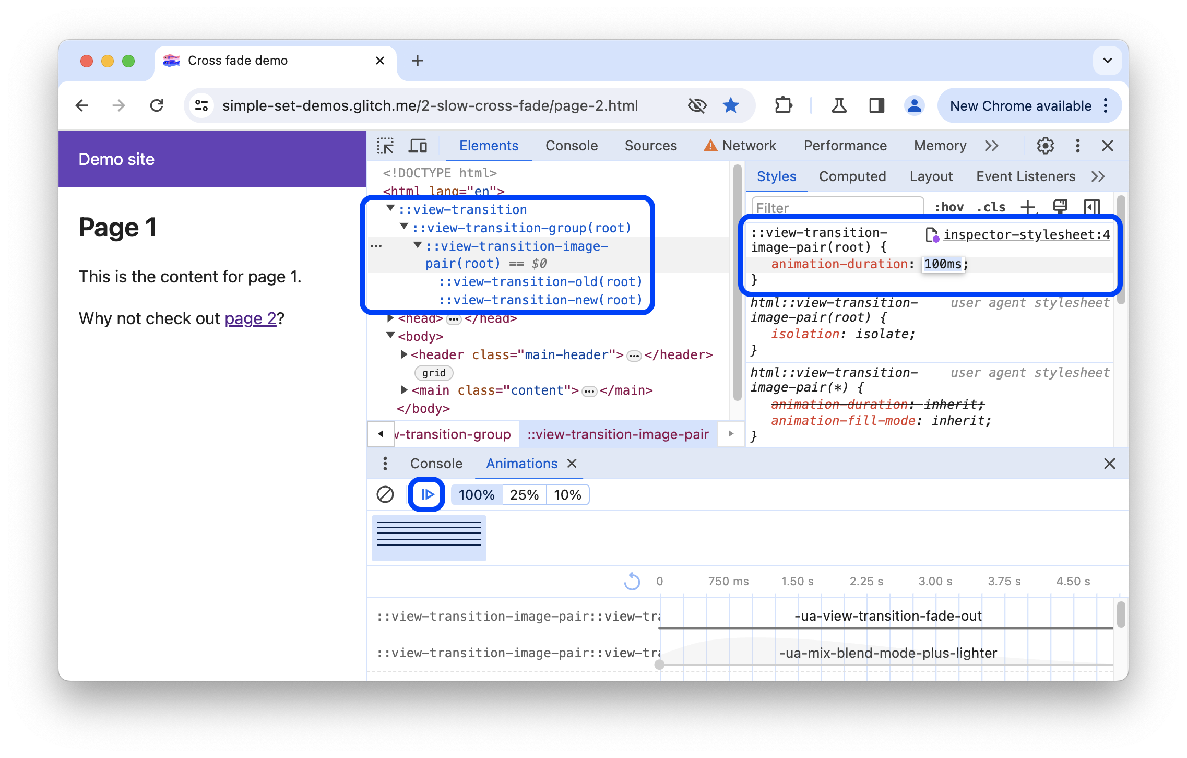Click the replay animation button

pos(425,494)
